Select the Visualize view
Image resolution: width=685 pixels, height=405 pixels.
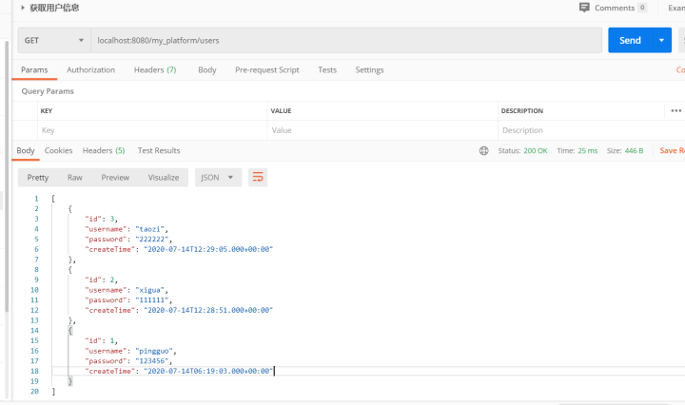[164, 178]
